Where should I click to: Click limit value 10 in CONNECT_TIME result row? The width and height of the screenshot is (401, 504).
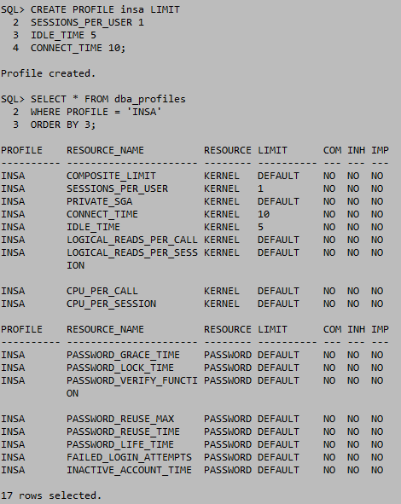[x=264, y=214]
